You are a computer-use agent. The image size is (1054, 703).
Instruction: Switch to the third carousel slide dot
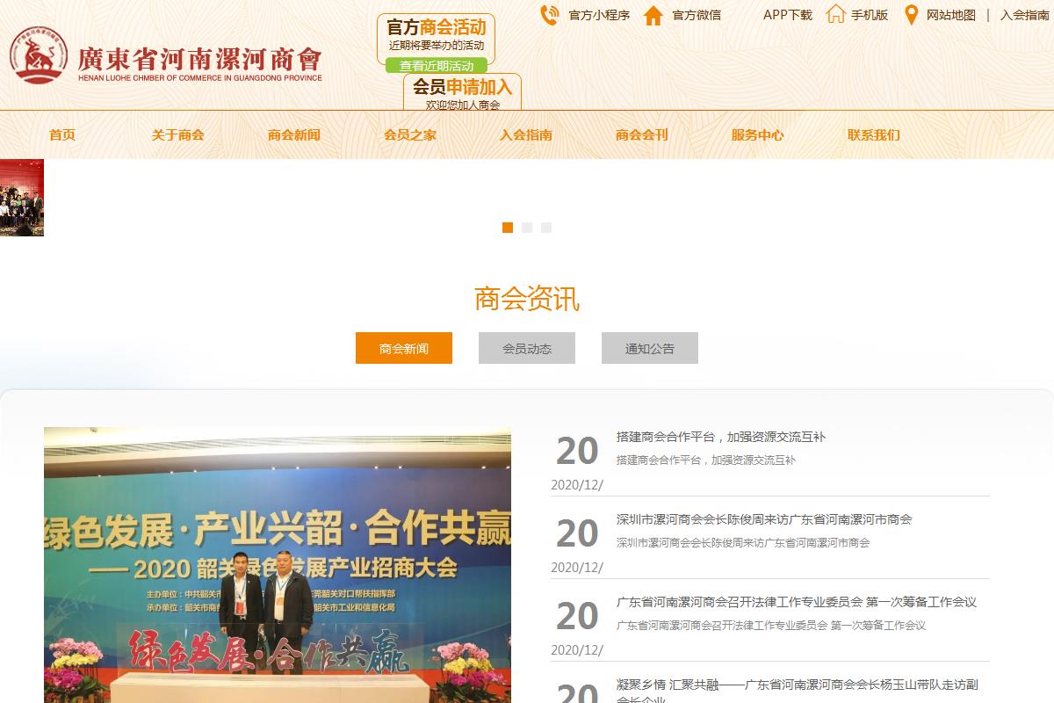[x=546, y=228]
